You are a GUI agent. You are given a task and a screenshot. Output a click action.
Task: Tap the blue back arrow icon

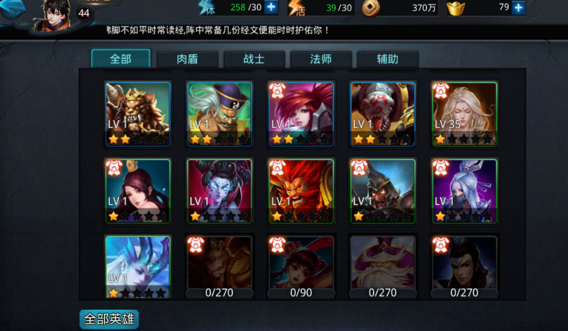click(12, 9)
